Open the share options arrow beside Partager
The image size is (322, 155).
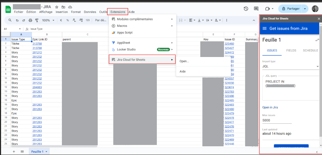point(305,9)
